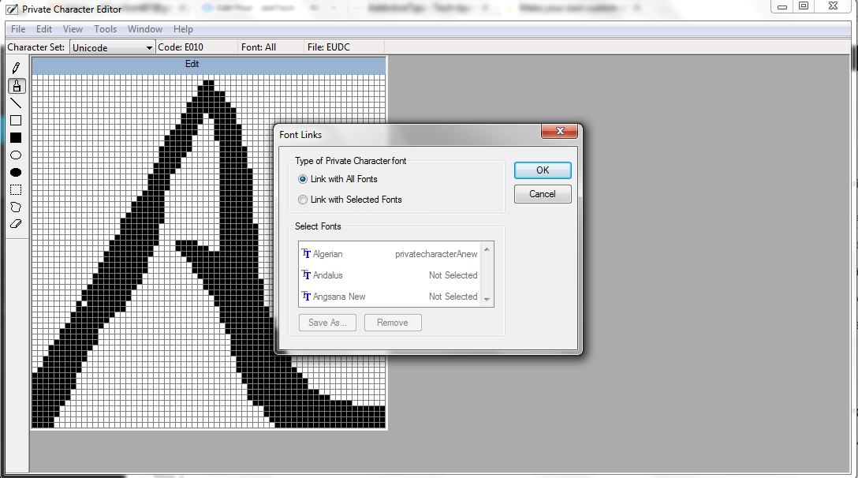
Task: Click the Angsana New TrueType icon
Action: (306, 297)
